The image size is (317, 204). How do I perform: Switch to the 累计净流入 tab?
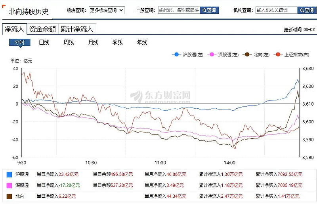coord(77,29)
